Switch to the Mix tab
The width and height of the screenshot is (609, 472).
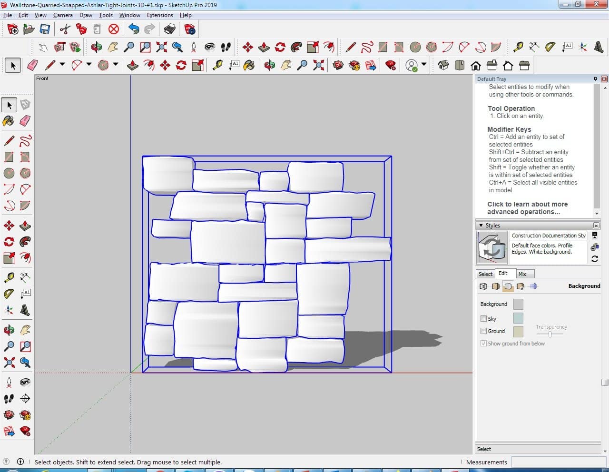522,274
